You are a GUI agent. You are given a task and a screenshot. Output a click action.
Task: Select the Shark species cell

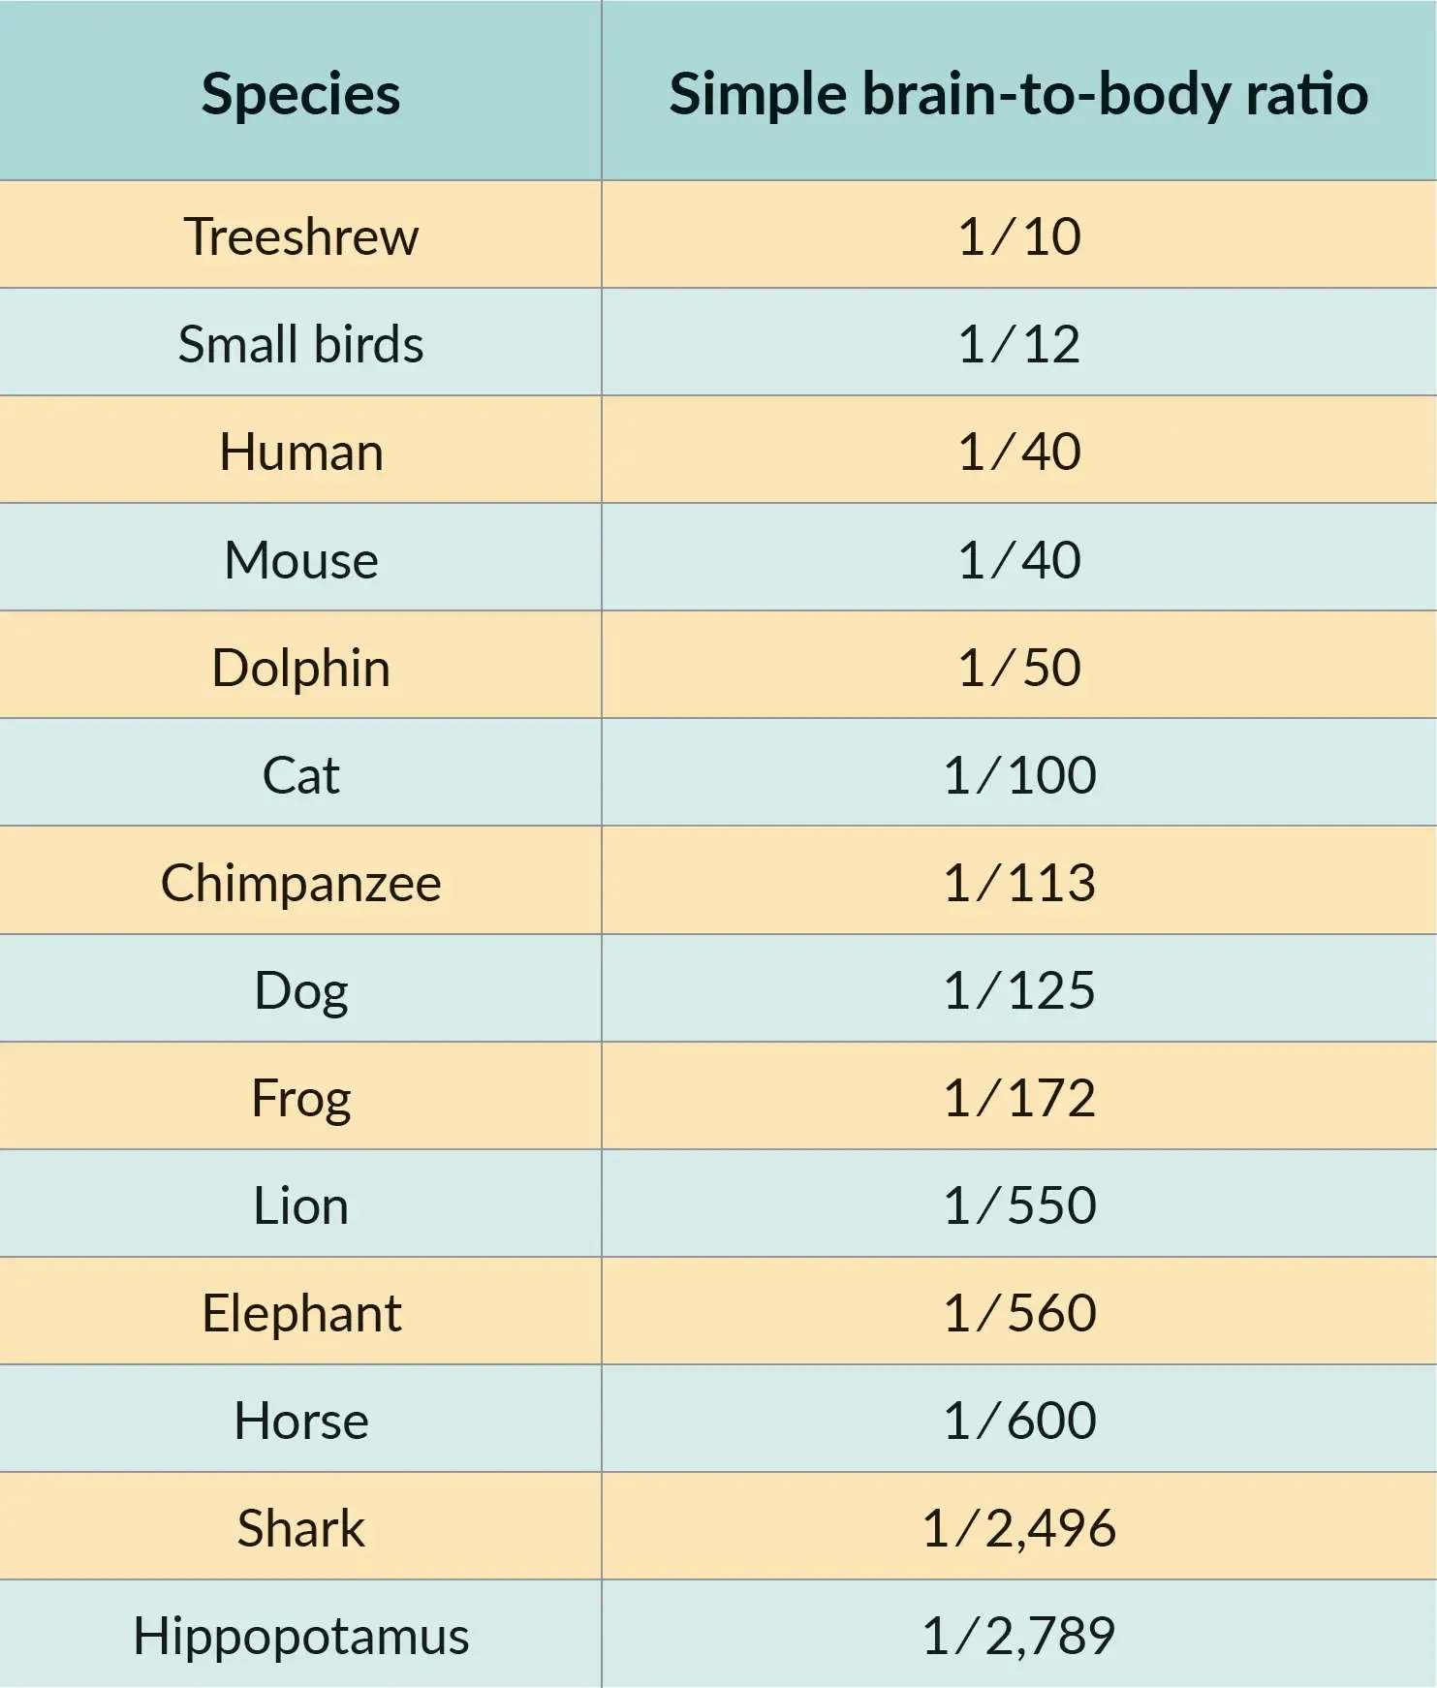tap(300, 1528)
